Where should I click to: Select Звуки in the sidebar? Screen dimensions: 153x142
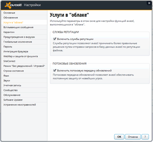pyautogui.click(x=24, y=81)
